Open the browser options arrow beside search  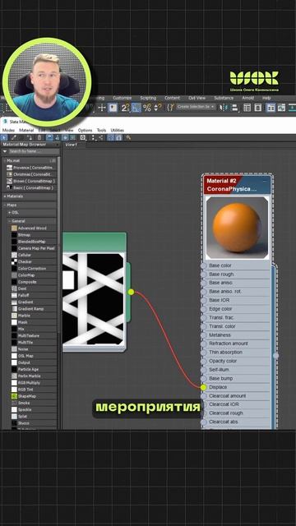pyautogui.click(x=5, y=151)
